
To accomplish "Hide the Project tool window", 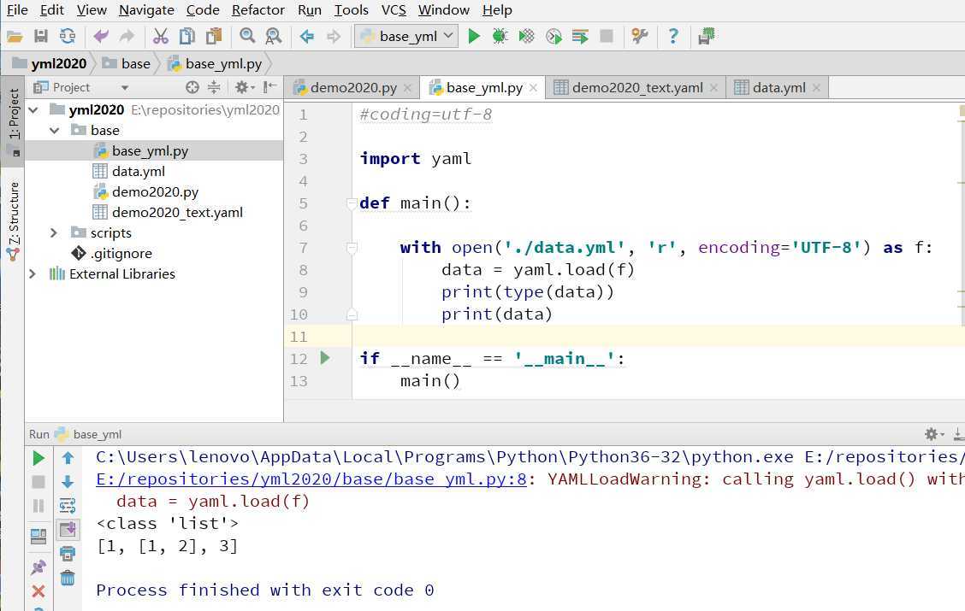I will [269, 88].
